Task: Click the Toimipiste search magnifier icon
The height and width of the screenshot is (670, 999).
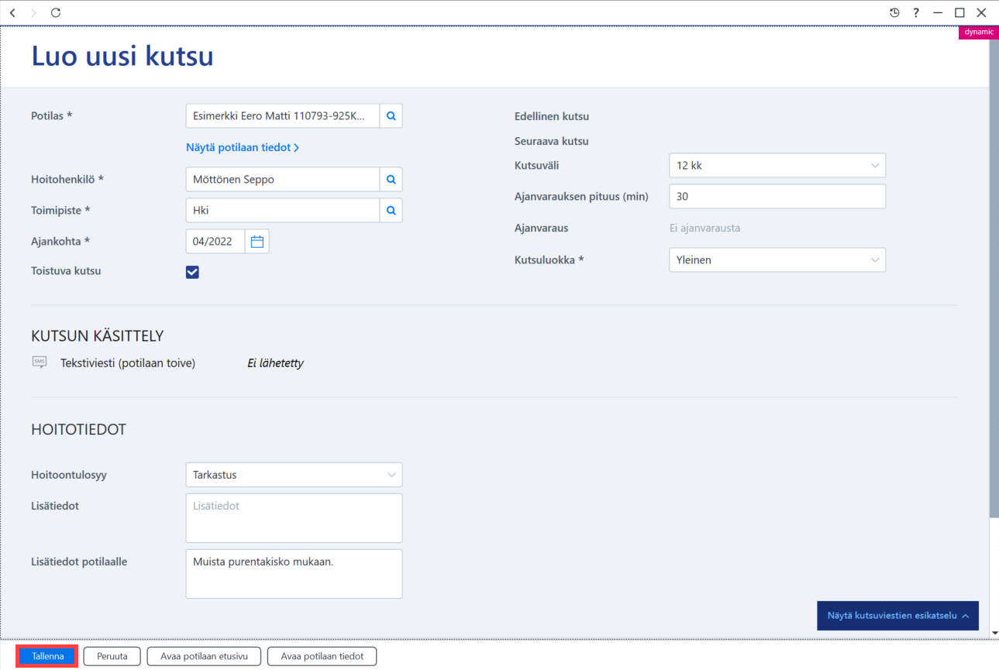Action: 391,211
